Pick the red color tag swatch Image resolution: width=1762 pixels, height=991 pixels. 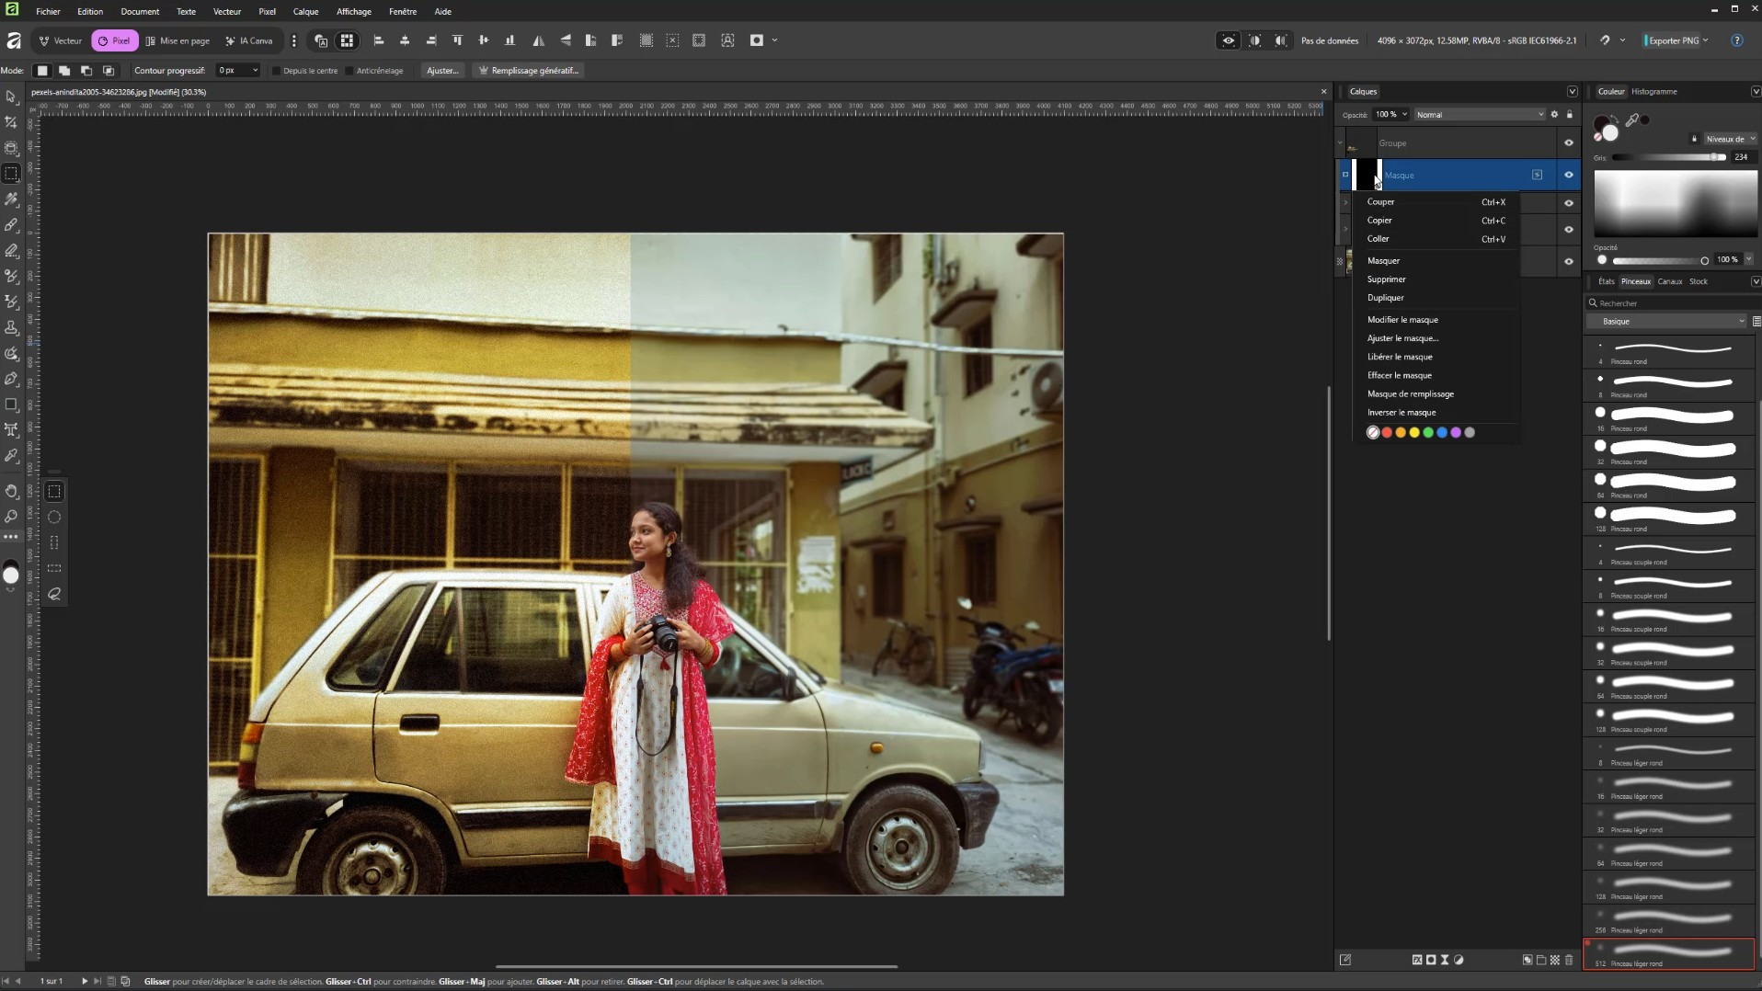1387,433
